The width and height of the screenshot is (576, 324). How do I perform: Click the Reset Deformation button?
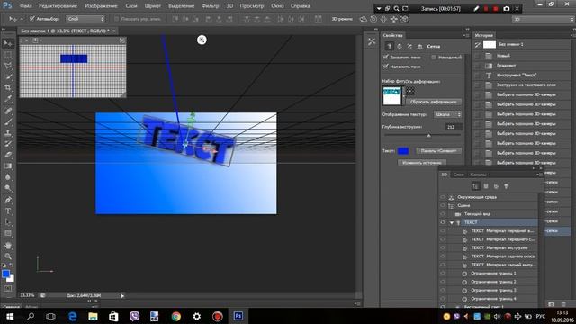(x=434, y=102)
